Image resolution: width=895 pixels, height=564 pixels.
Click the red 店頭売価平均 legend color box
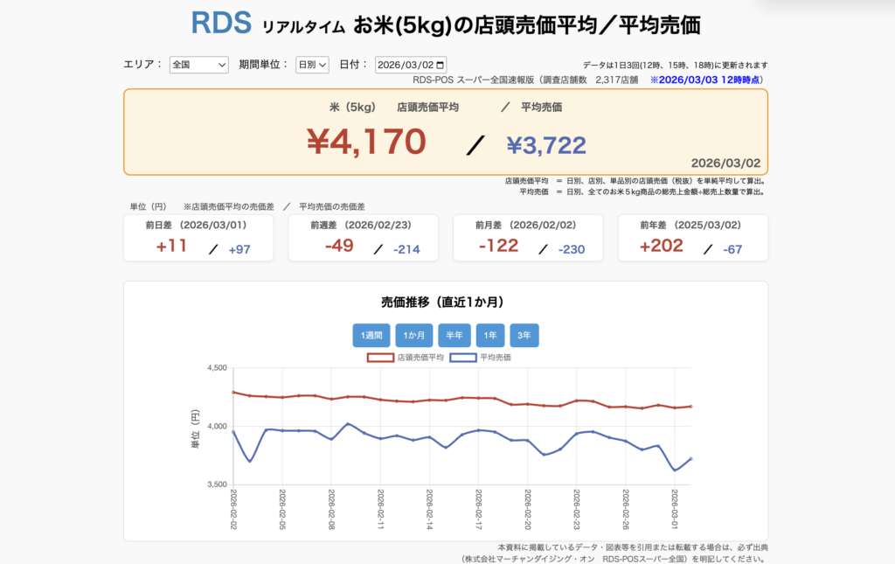(380, 358)
